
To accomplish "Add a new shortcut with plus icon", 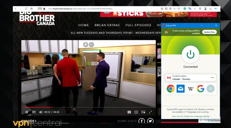I will [x=210, y=89].
